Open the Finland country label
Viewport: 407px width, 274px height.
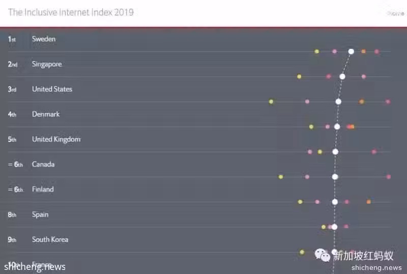coord(43,189)
